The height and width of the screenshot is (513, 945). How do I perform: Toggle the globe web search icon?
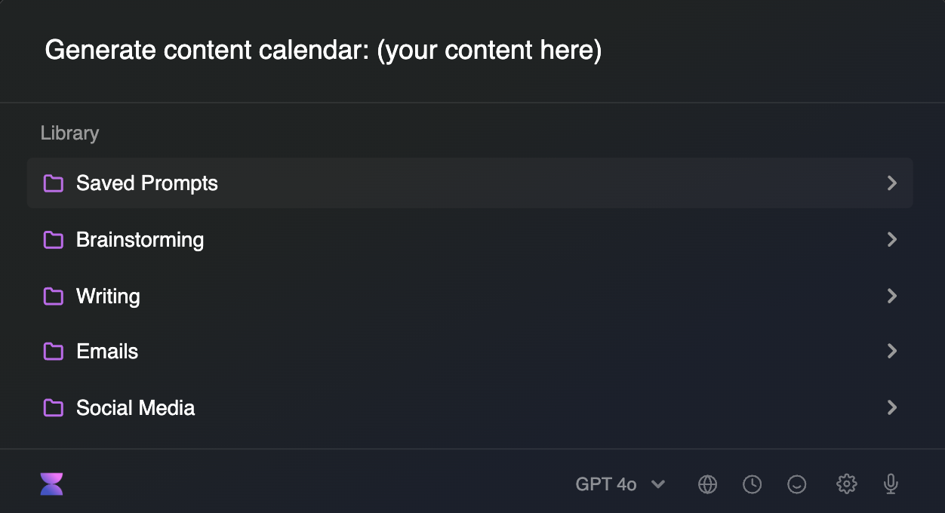tap(707, 484)
